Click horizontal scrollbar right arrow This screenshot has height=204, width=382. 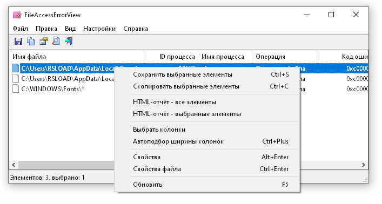tap(364, 165)
